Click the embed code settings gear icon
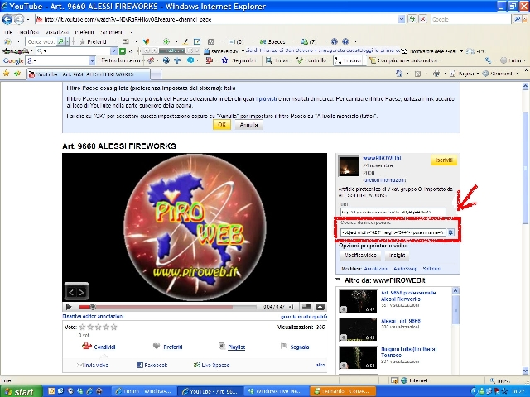 [450, 232]
